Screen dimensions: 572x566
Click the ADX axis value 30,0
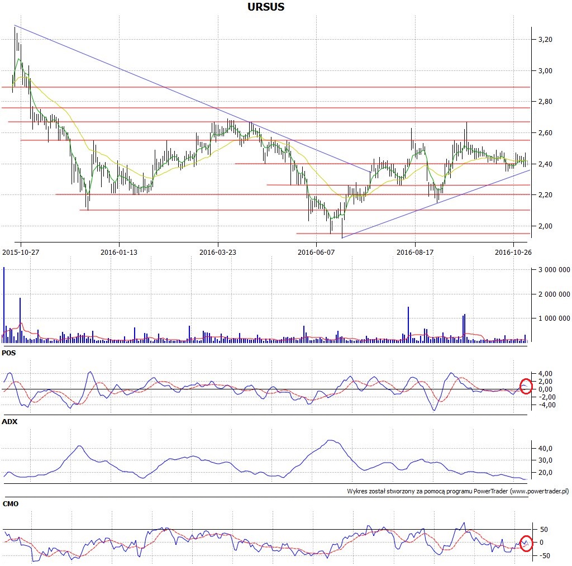point(545,460)
